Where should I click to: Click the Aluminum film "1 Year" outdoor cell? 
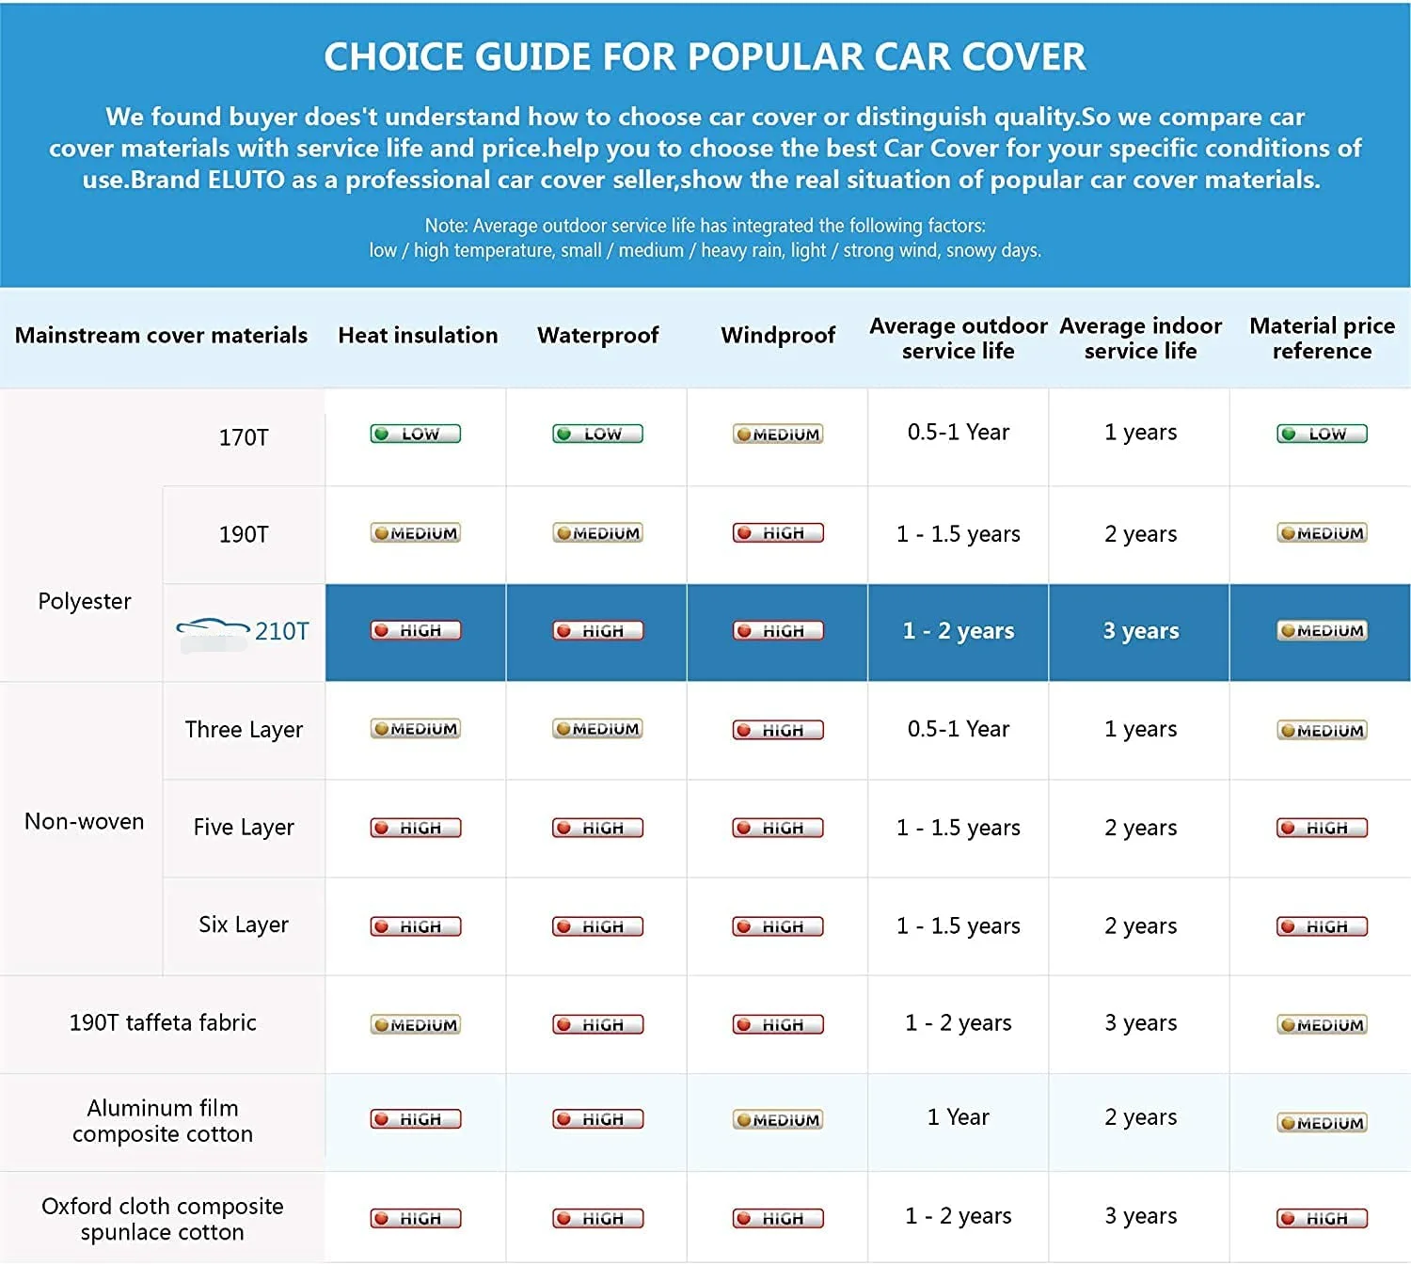958,1117
